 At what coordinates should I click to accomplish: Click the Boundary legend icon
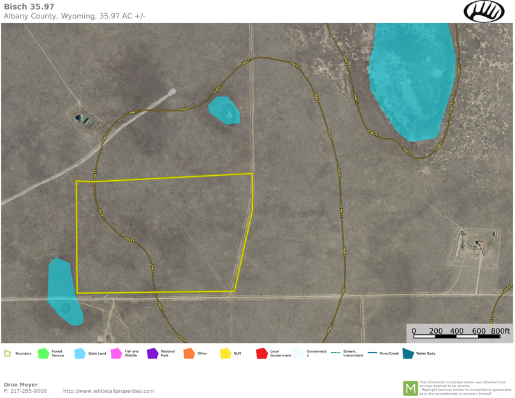pyautogui.click(x=7, y=353)
